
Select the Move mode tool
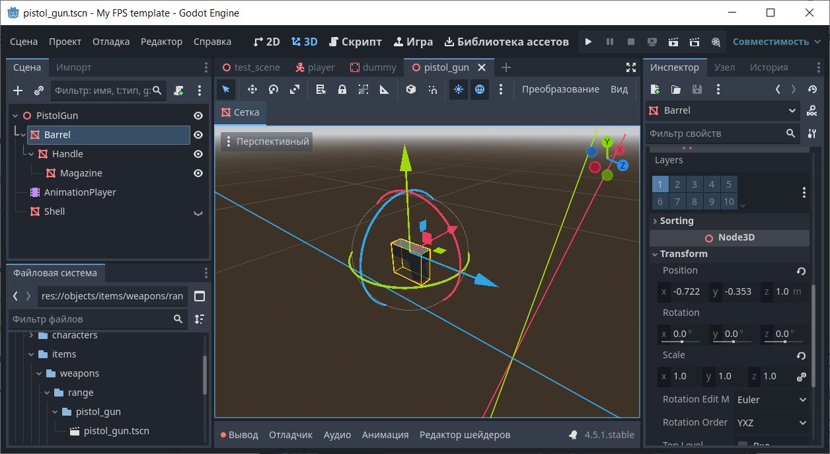point(252,89)
